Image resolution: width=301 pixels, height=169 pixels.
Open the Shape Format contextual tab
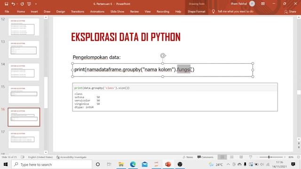[x=197, y=11]
